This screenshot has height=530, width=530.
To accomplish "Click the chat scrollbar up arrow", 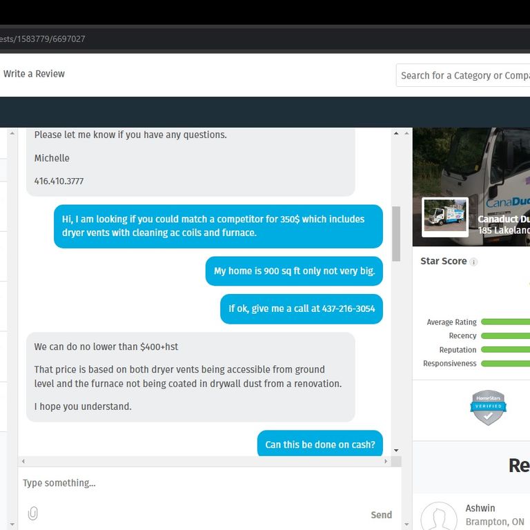I will [396, 133].
